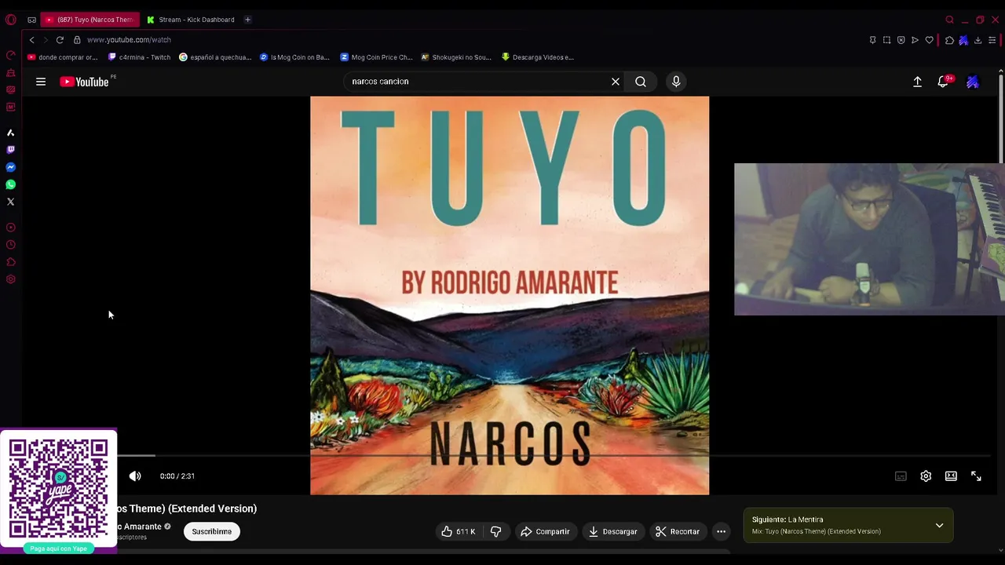The height and width of the screenshot is (565, 1005).
Task: Exit fullscreen on the player
Action: pyautogui.click(x=976, y=476)
